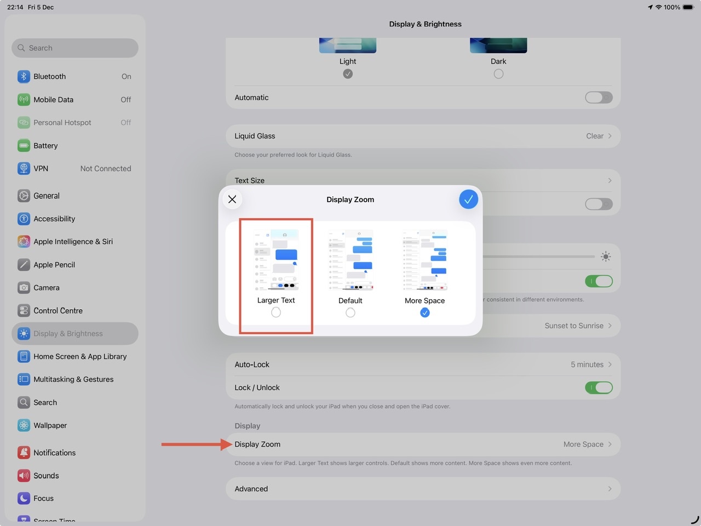Toggle the Lock / Unlock switch
This screenshot has width=701, height=526.
tap(599, 387)
